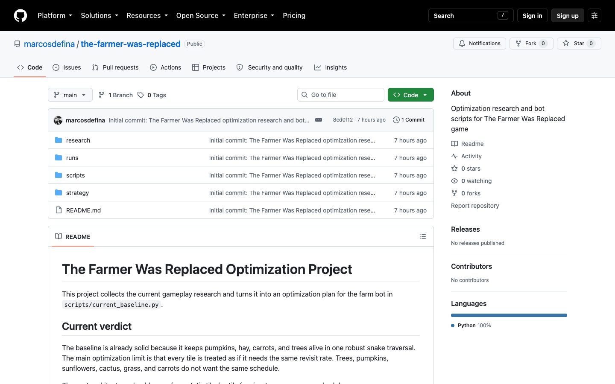Screen dimensions: 615x384
Task: Click the Sign in button
Action: coord(532,15)
